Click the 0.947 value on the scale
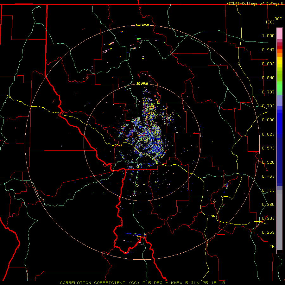The height and width of the screenshot is (285, 285). 268,50
